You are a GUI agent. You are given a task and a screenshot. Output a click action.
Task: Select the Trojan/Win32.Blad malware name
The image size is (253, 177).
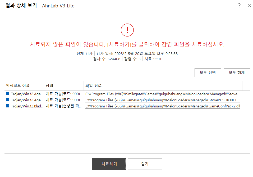point(27,106)
